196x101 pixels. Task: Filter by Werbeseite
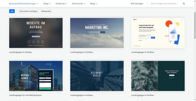pos(46,11)
